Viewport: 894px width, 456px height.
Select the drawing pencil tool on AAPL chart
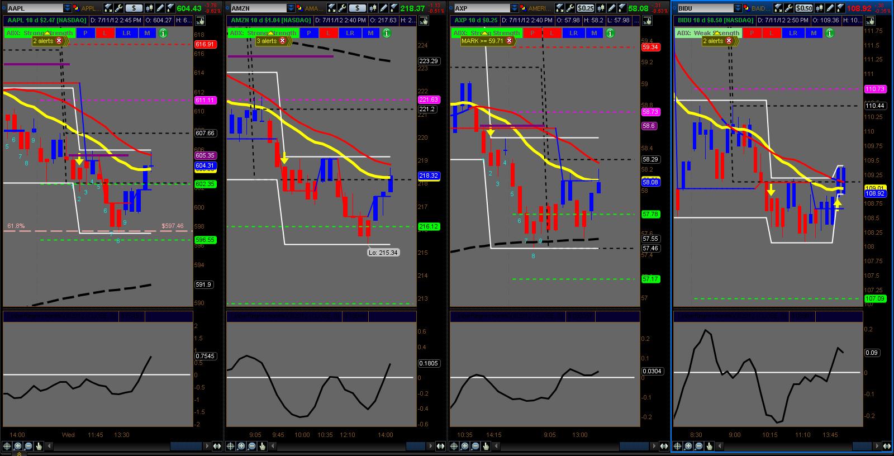click(159, 8)
